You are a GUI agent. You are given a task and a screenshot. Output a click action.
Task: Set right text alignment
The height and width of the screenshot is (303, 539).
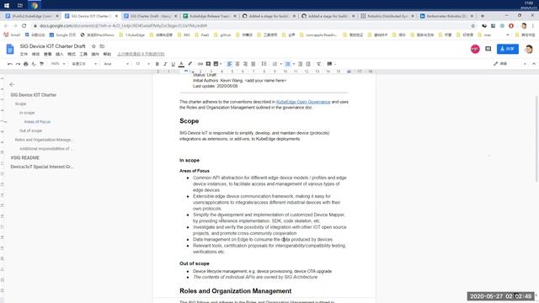coord(245,64)
